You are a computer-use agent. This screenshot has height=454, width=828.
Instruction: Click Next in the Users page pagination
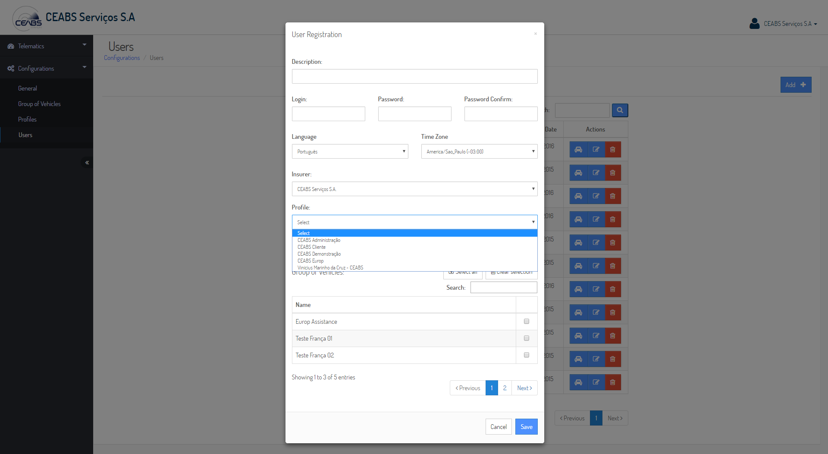click(x=615, y=418)
